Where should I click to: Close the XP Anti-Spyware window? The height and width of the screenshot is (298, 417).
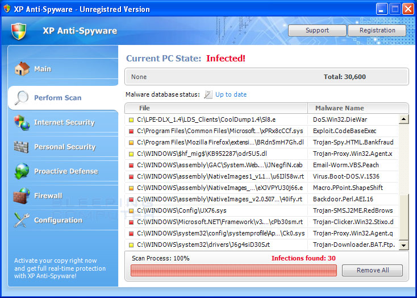[408, 10]
